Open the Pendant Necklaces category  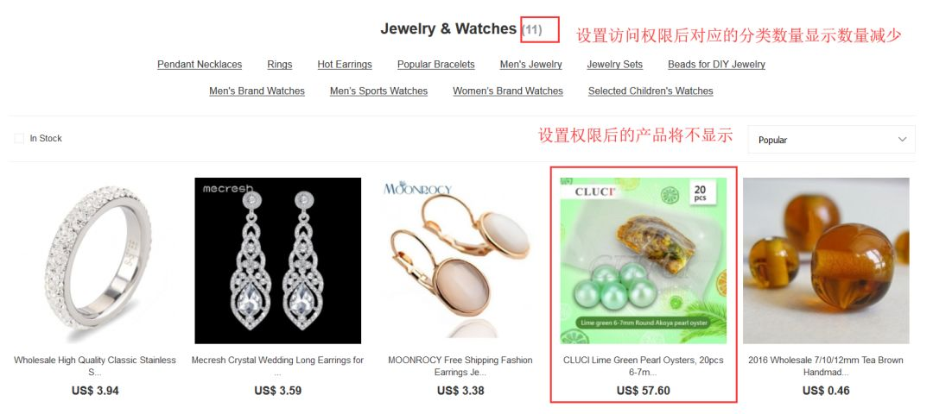pos(200,64)
